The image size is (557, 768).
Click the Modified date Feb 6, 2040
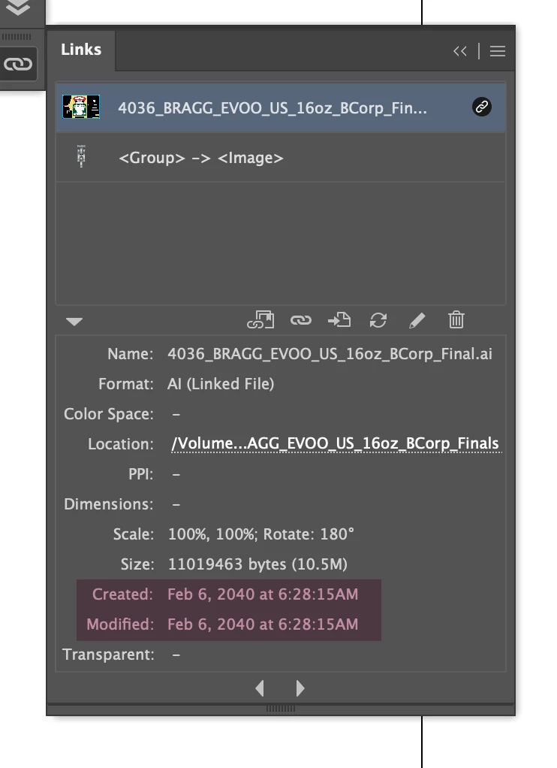(x=263, y=624)
